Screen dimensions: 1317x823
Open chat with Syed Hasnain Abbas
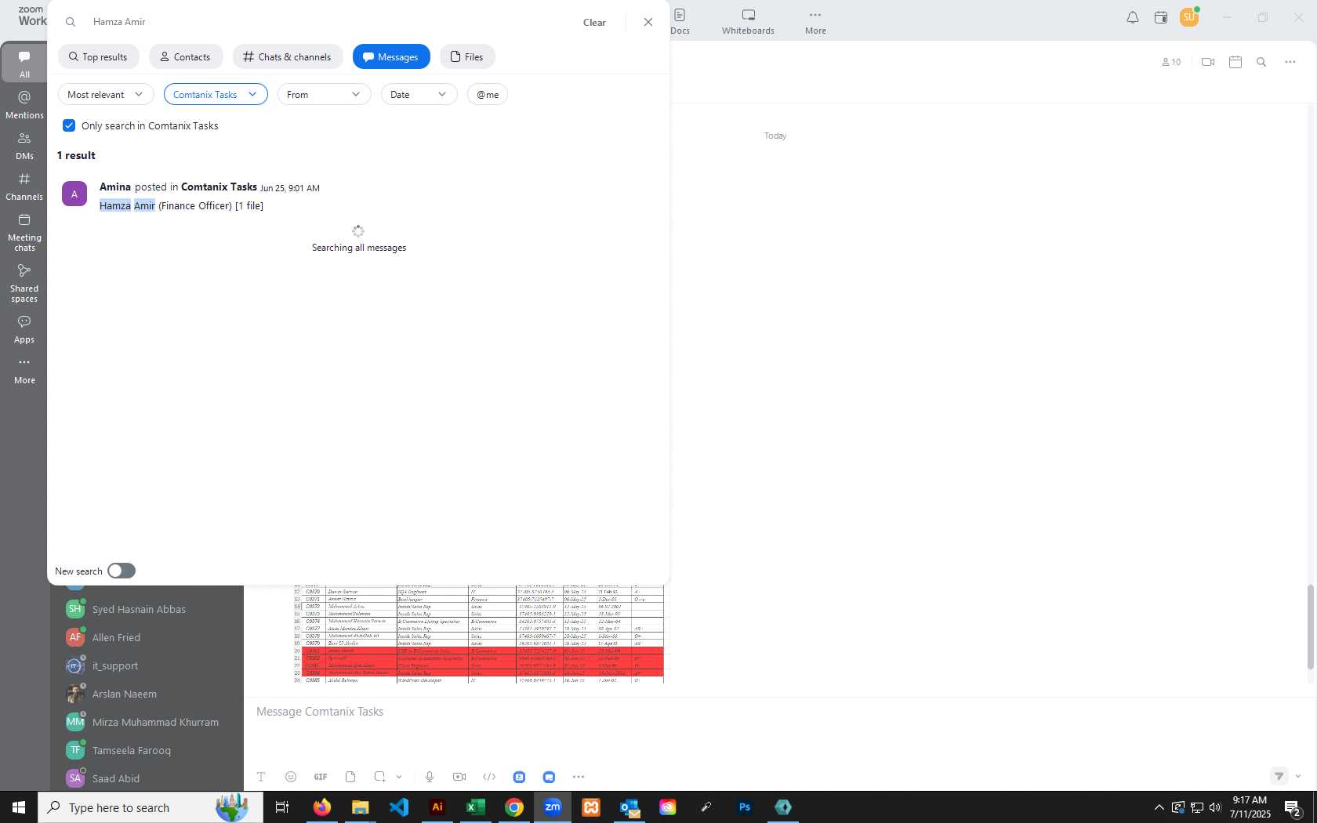point(146,609)
